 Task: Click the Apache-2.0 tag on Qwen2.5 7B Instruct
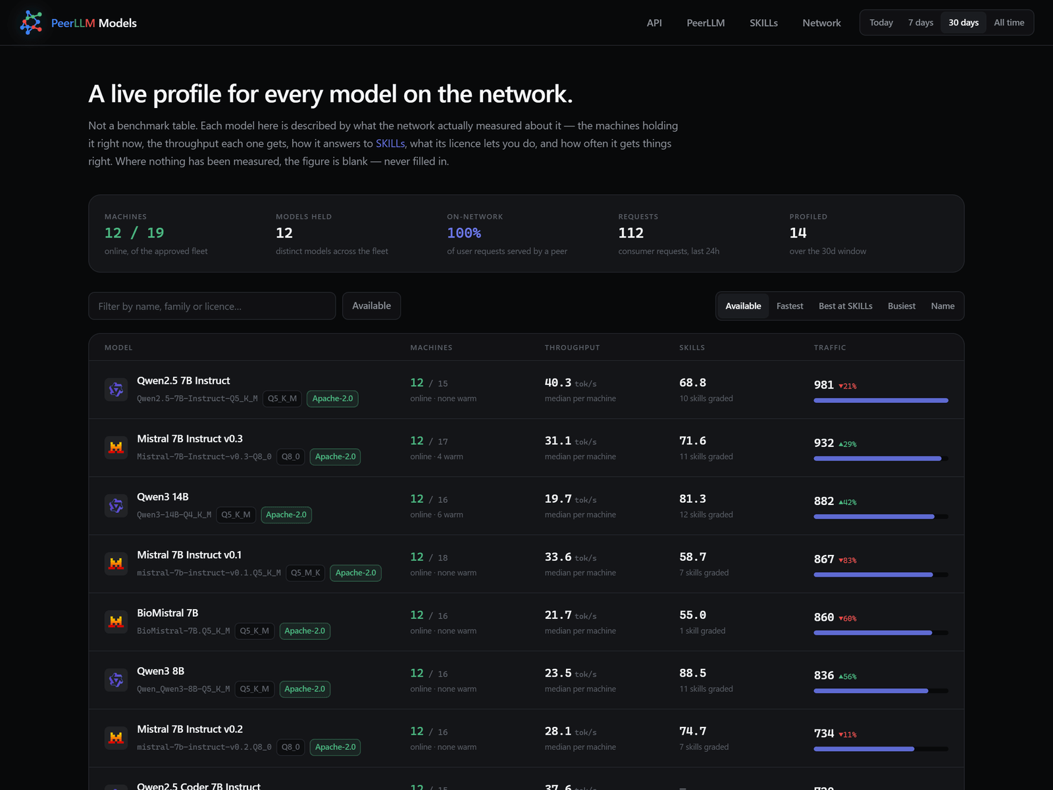[x=332, y=398]
